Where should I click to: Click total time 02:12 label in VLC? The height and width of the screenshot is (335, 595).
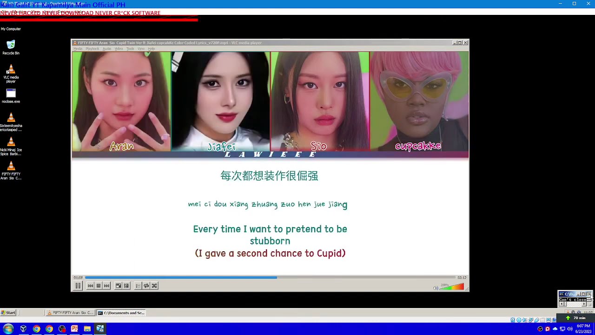(x=462, y=278)
